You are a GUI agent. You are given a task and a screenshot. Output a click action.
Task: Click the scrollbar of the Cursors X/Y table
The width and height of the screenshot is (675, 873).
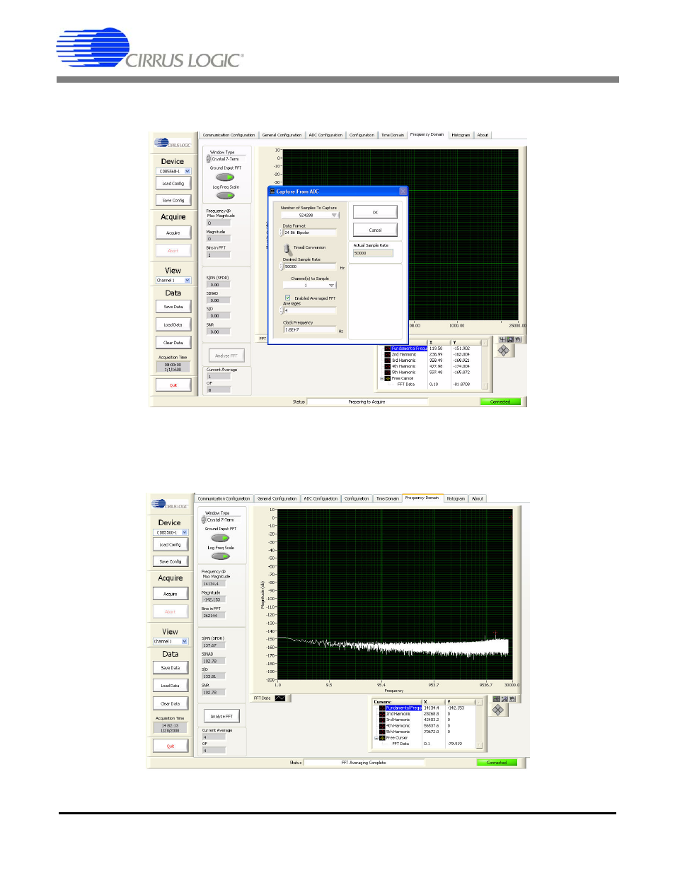tap(480, 722)
